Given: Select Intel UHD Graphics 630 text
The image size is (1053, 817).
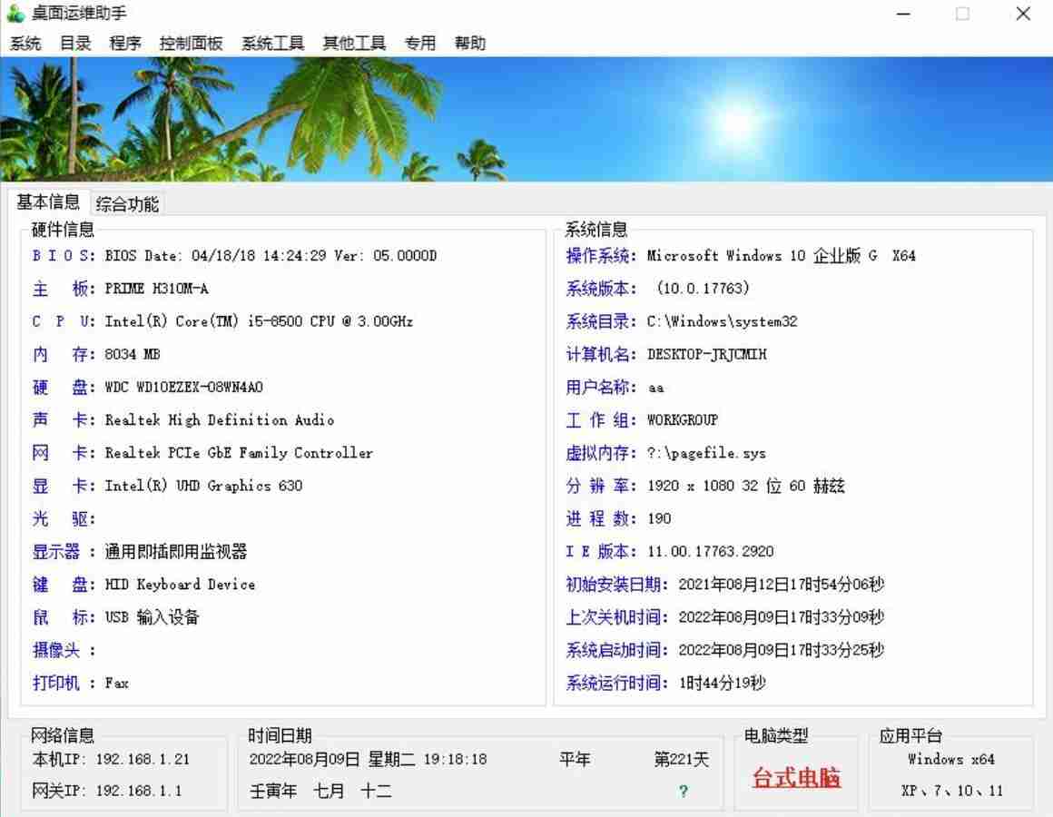Looking at the screenshot, I should (203, 486).
